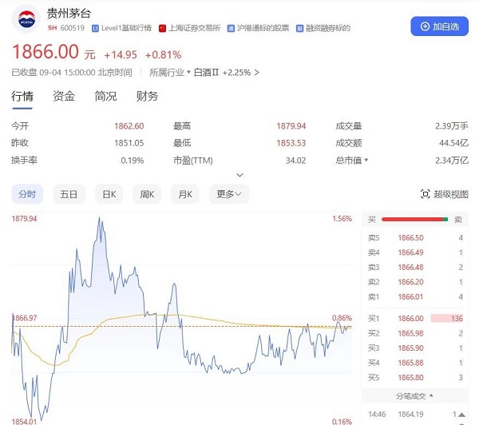
Task: Click the 最低 value 1853.53
Action: (x=291, y=143)
